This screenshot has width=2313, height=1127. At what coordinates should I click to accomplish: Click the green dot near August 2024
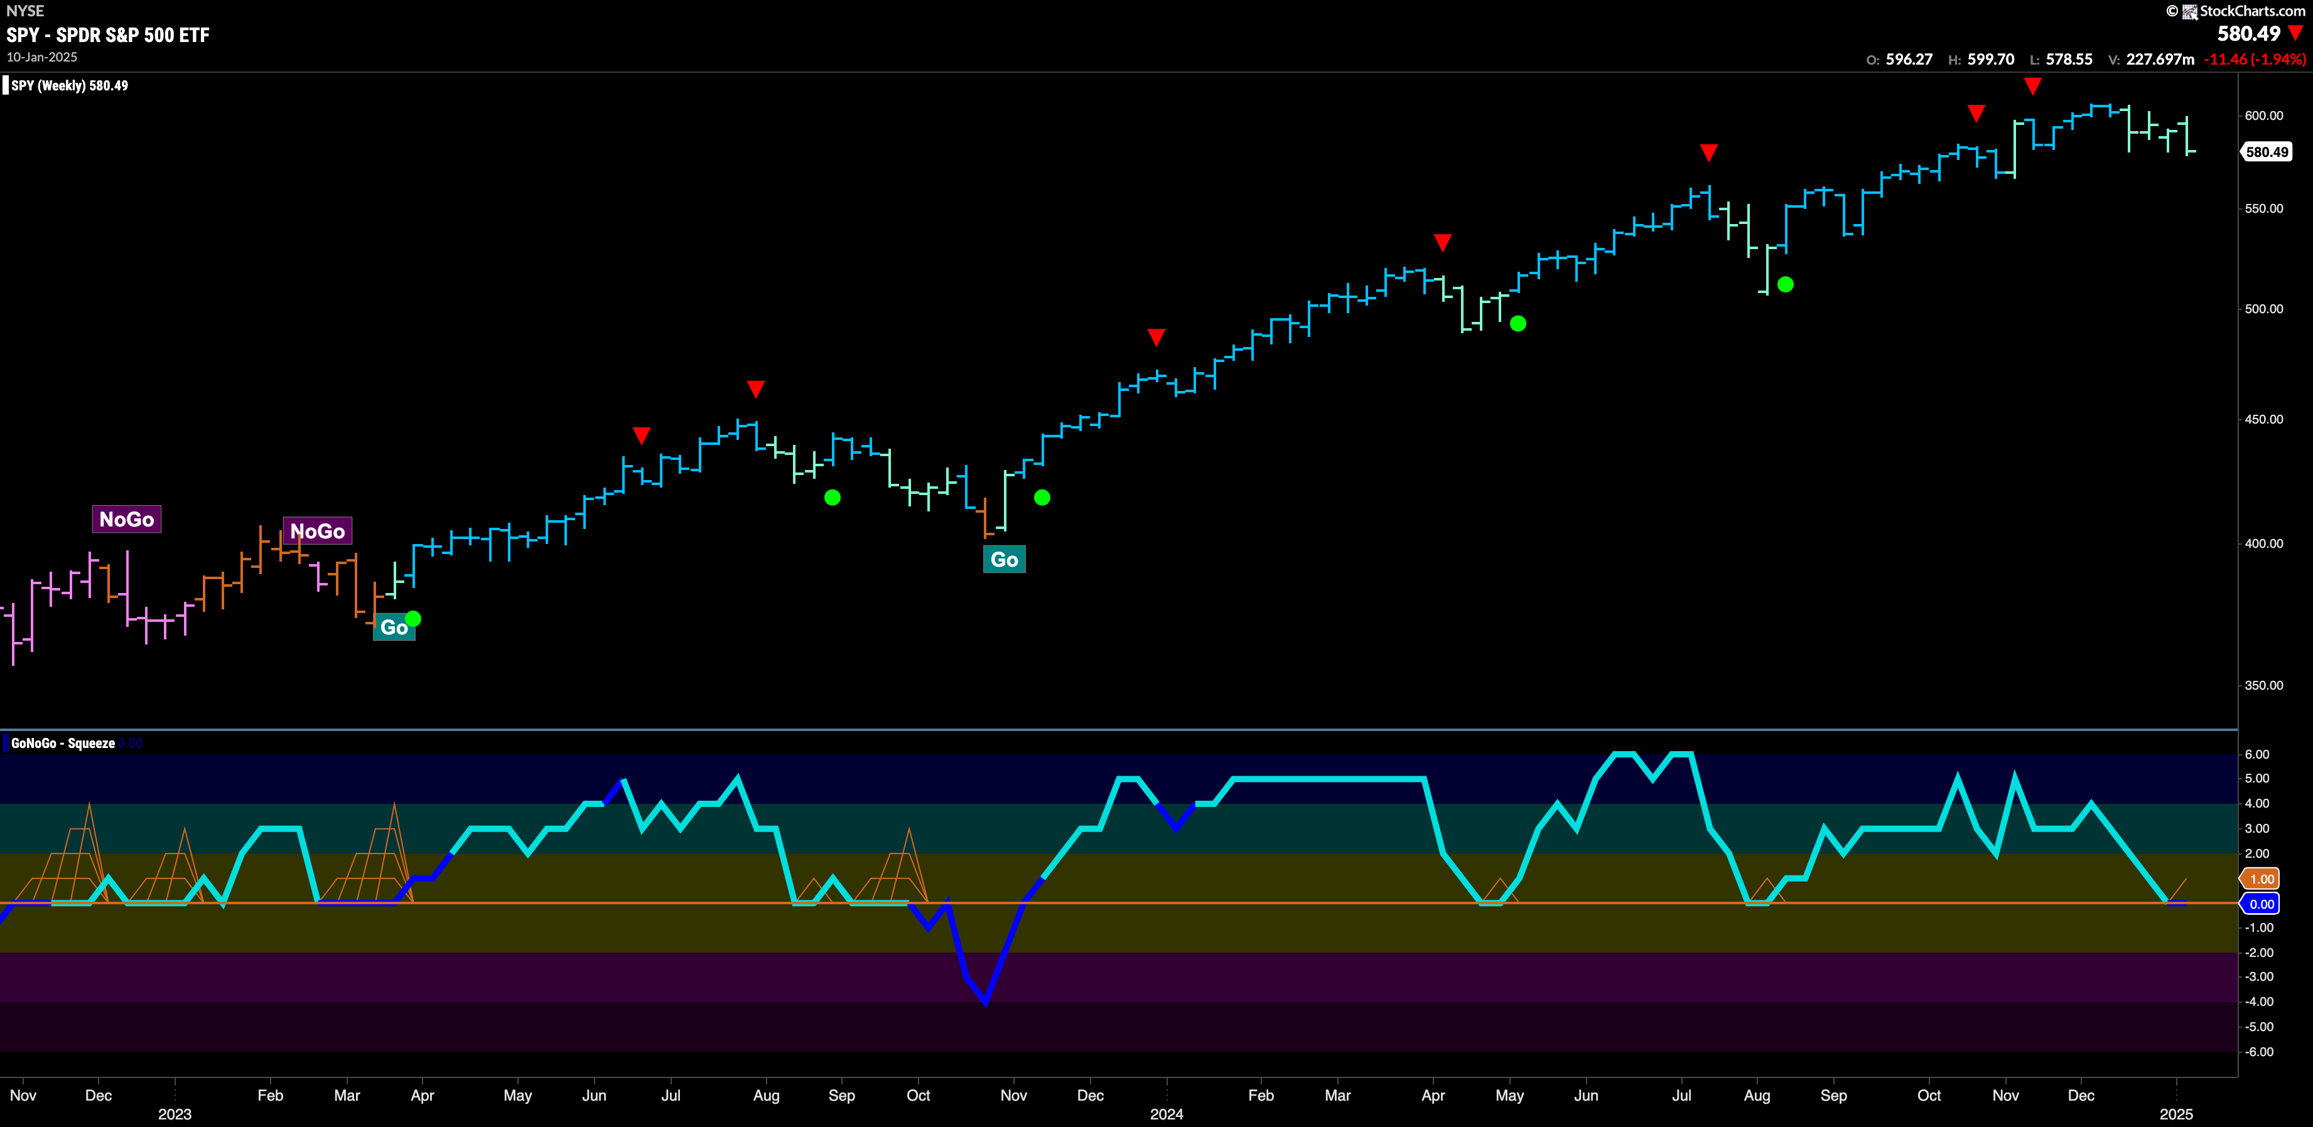coord(1785,284)
